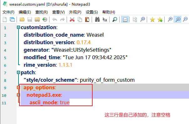Open the 查找(R) menu
The height and width of the screenshot is (124, 189).
[x=42, y=12]
